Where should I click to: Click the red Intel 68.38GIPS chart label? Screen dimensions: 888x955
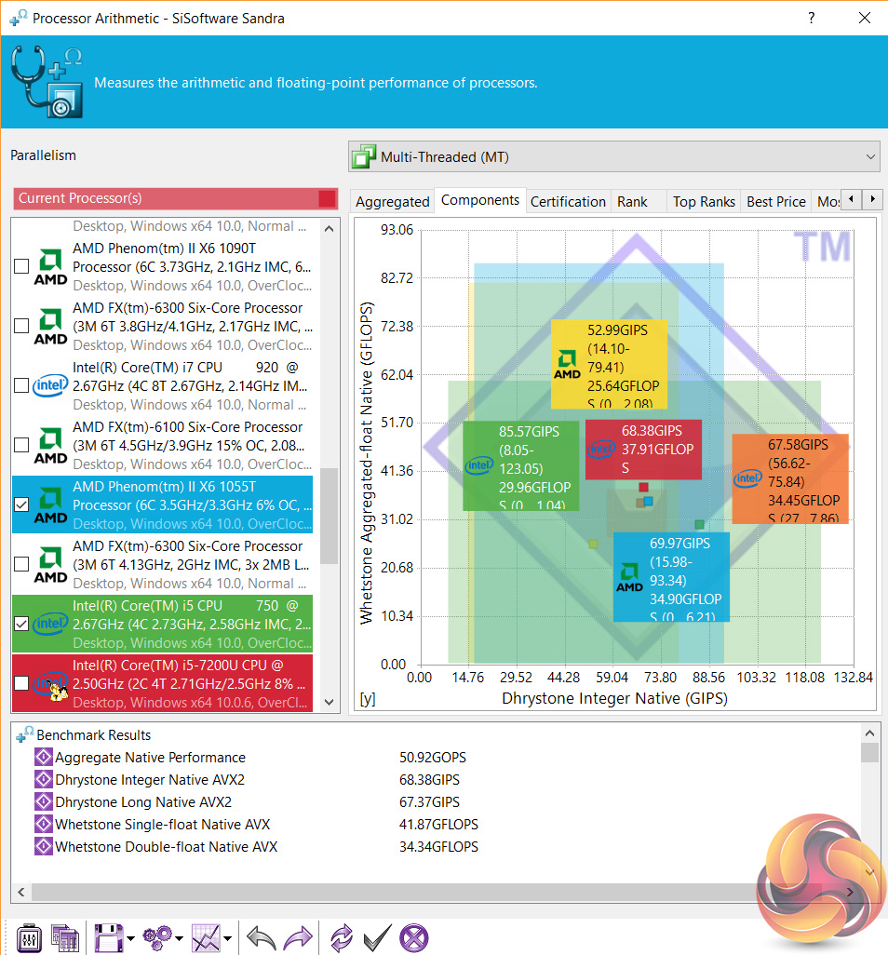643,450
